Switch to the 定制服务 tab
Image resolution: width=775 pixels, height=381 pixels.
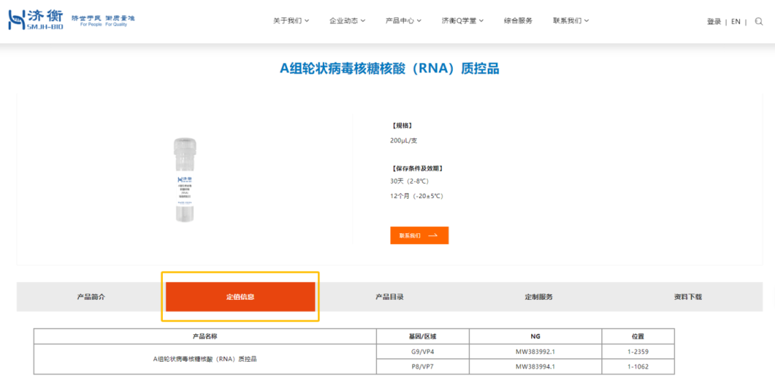point(539,296)
